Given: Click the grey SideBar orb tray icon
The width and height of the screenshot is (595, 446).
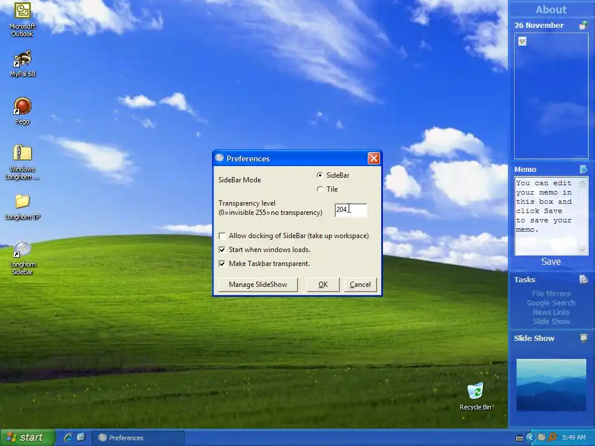Looking at the screenshot, I should [542, 438].
